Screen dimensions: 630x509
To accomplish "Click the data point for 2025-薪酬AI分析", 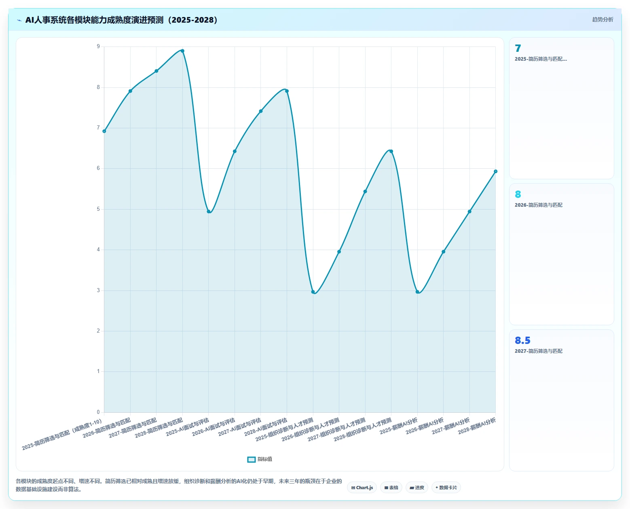I will 417,292.
